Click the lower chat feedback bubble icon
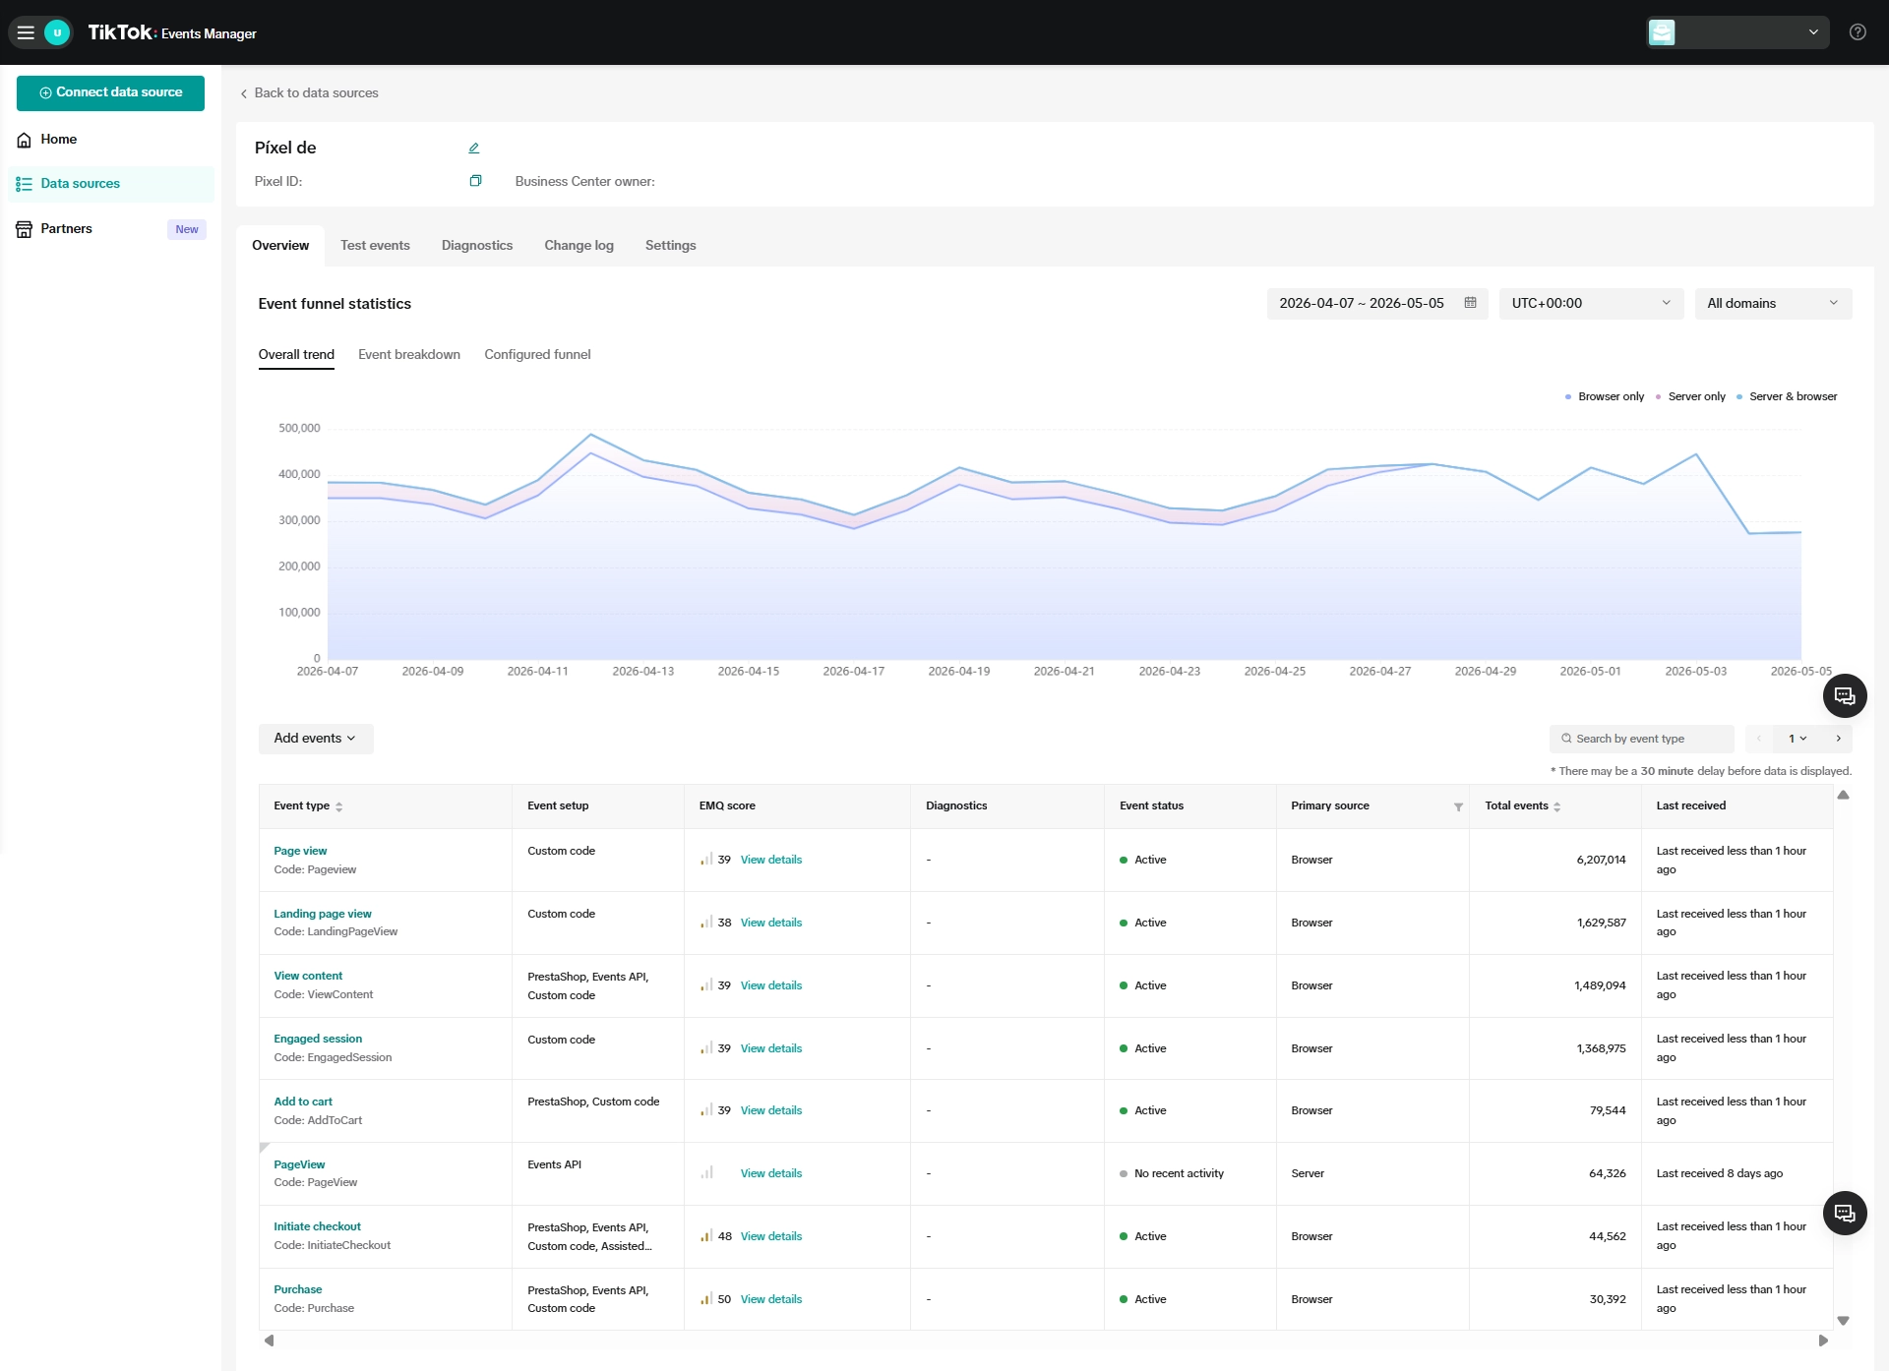Screen dimensions: 1889x1371 (x=1845, y=1214)
